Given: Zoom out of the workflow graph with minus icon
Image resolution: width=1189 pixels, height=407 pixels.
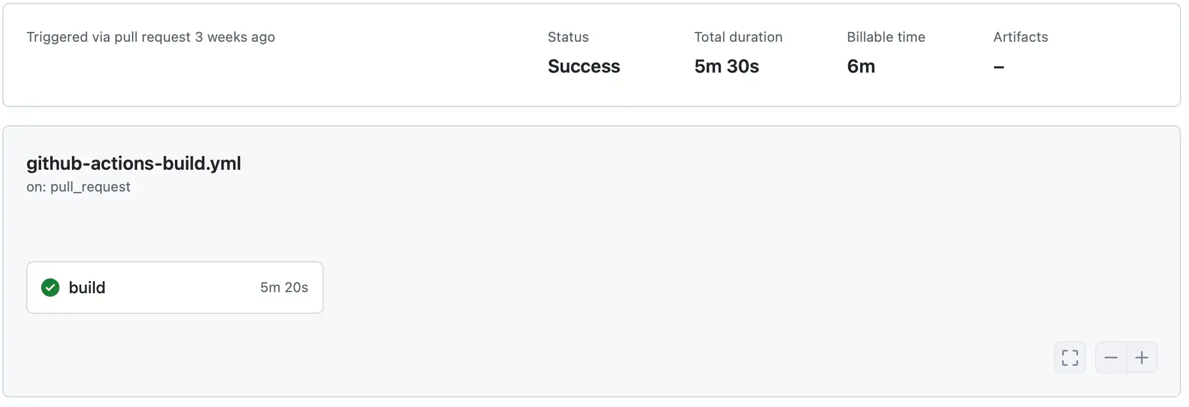Looking at the screenshot, I should click(x=1111, y=357).
